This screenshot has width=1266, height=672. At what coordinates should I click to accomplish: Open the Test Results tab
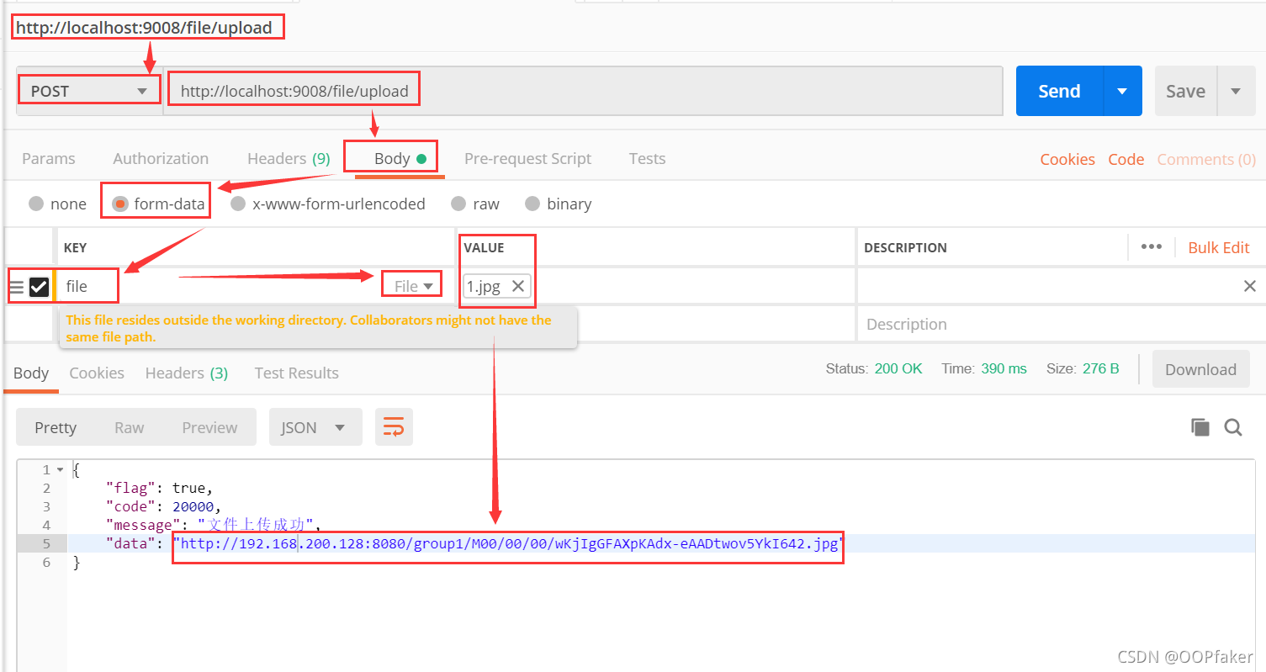click(296, 373)
